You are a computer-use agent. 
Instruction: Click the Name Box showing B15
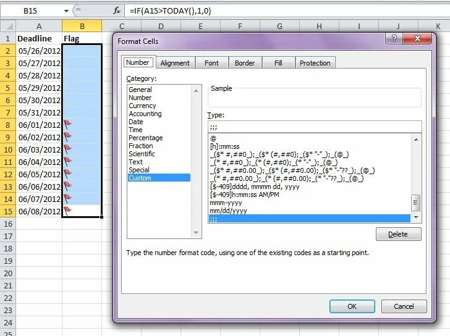[x=30, y=11]
